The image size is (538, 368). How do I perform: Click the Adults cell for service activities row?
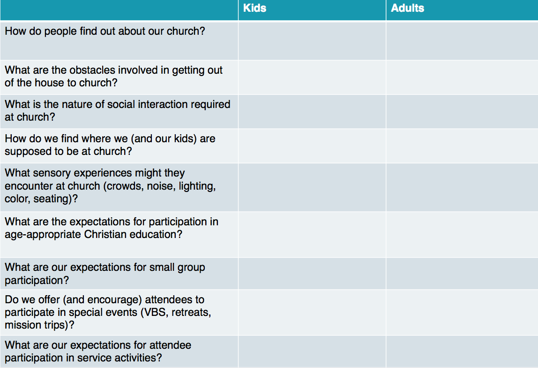462,351
